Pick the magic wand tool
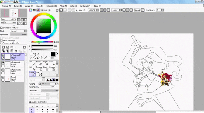204x113 pixels. pyautogui.click(x=38, y=54)
